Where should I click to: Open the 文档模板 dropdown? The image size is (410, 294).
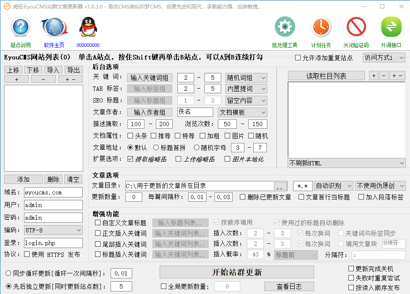tap(243, 112)
